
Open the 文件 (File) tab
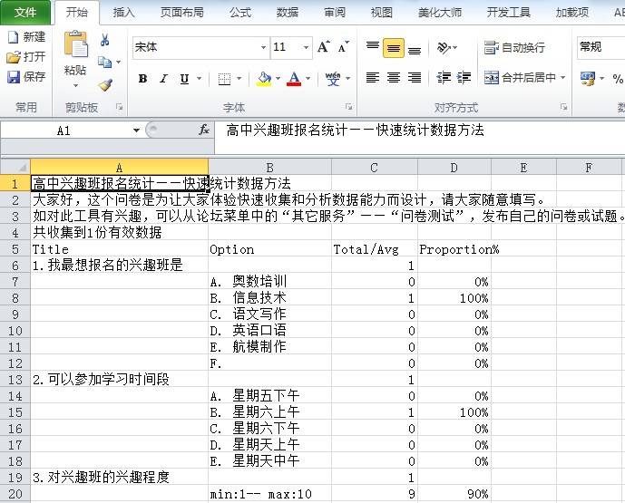[25, 13]
